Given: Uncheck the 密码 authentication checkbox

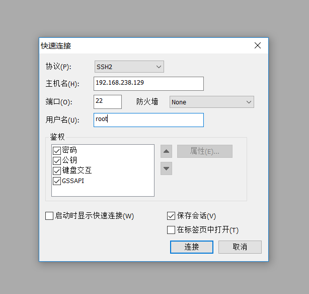Looking at the screenshot, I should [57, 151].
